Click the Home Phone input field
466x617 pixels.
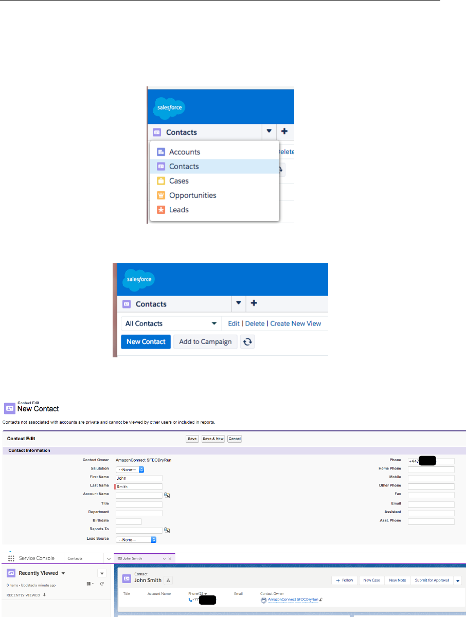coord(431,469)
